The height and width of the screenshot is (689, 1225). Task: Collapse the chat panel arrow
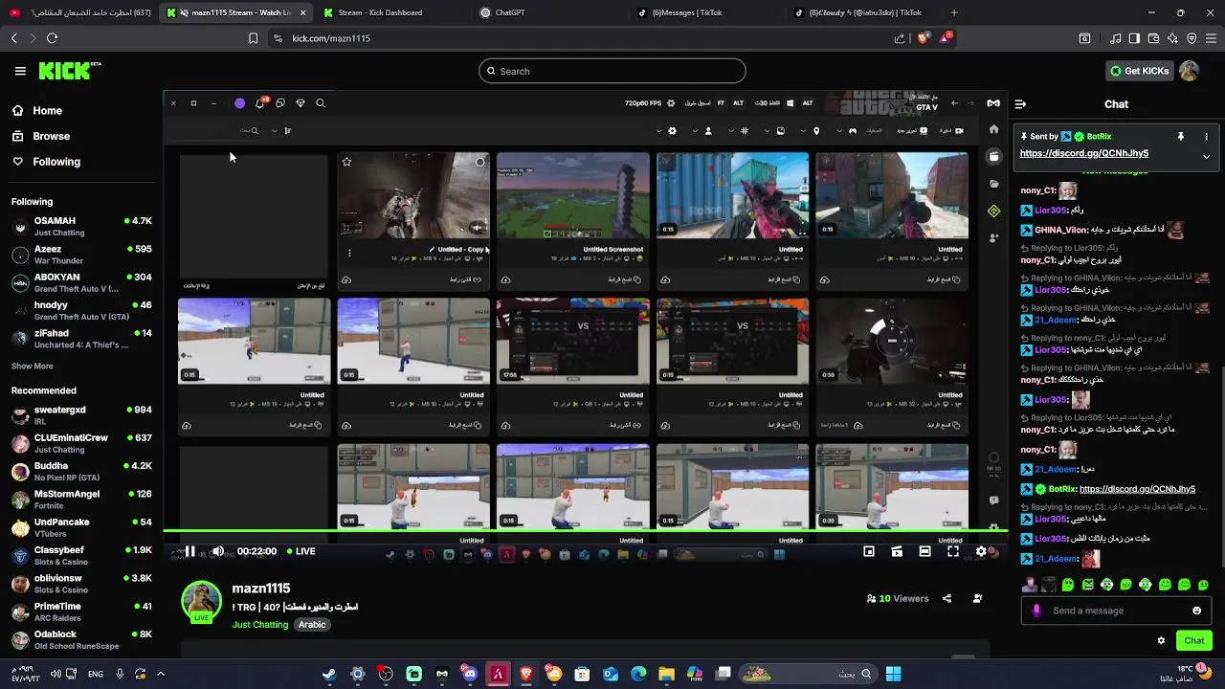pyautogui.click(x=1020, y=104)
